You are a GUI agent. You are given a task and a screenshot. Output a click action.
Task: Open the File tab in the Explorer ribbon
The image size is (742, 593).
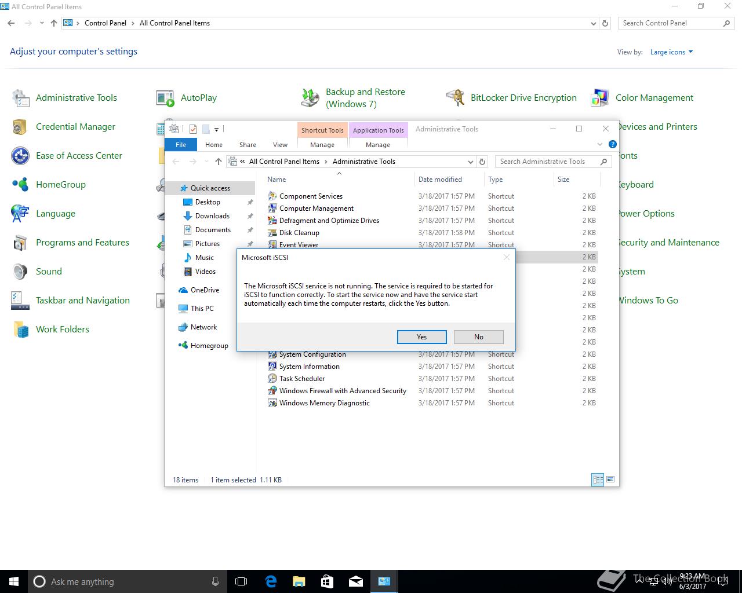pyautogui.click(x=181, y=145)
